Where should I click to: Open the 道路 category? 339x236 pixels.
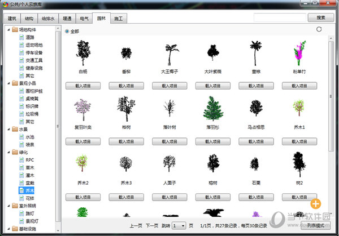point(27,37)
